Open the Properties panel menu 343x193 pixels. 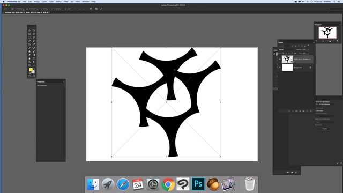click(64, 81)
